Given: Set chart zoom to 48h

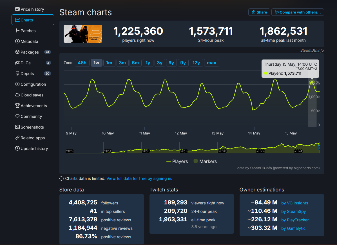Looking at the screenshot, I should coord(82,63).
